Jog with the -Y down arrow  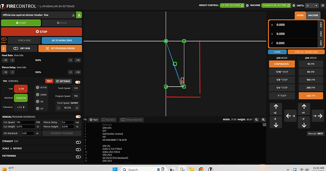304,122
